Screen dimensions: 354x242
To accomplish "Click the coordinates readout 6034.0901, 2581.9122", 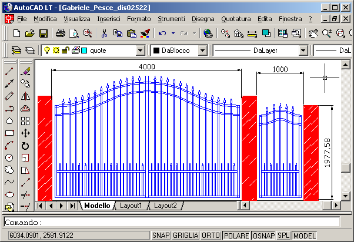I will tap(41, 236).
